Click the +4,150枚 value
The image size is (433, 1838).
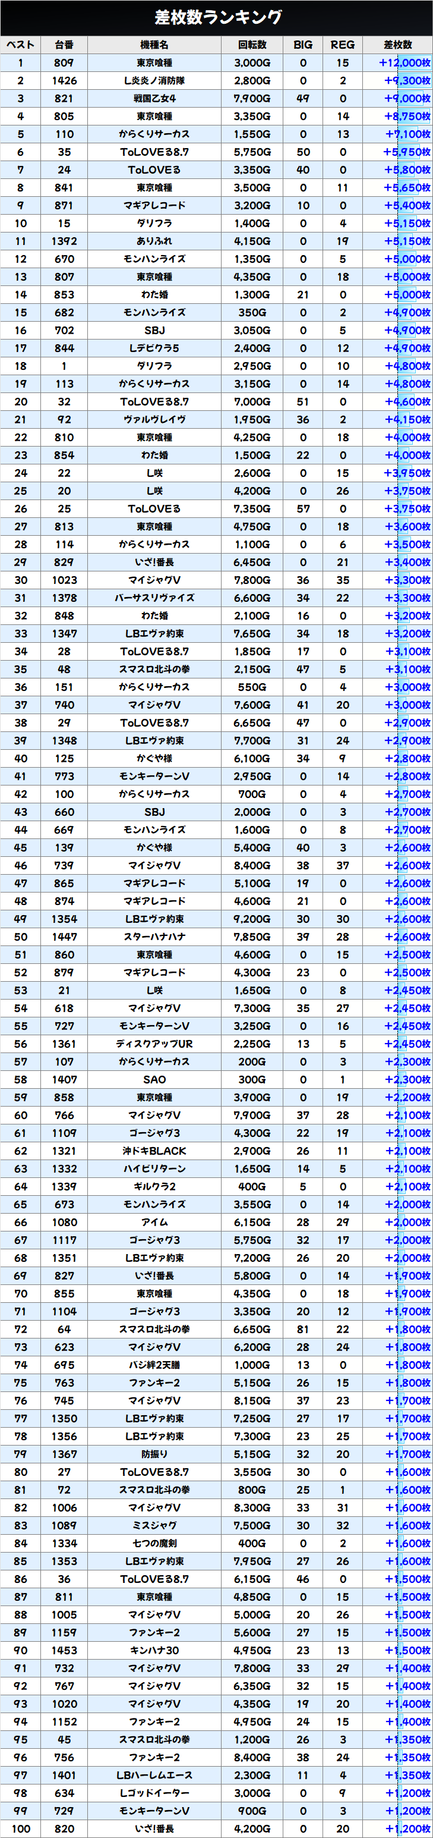pos(407,420)
